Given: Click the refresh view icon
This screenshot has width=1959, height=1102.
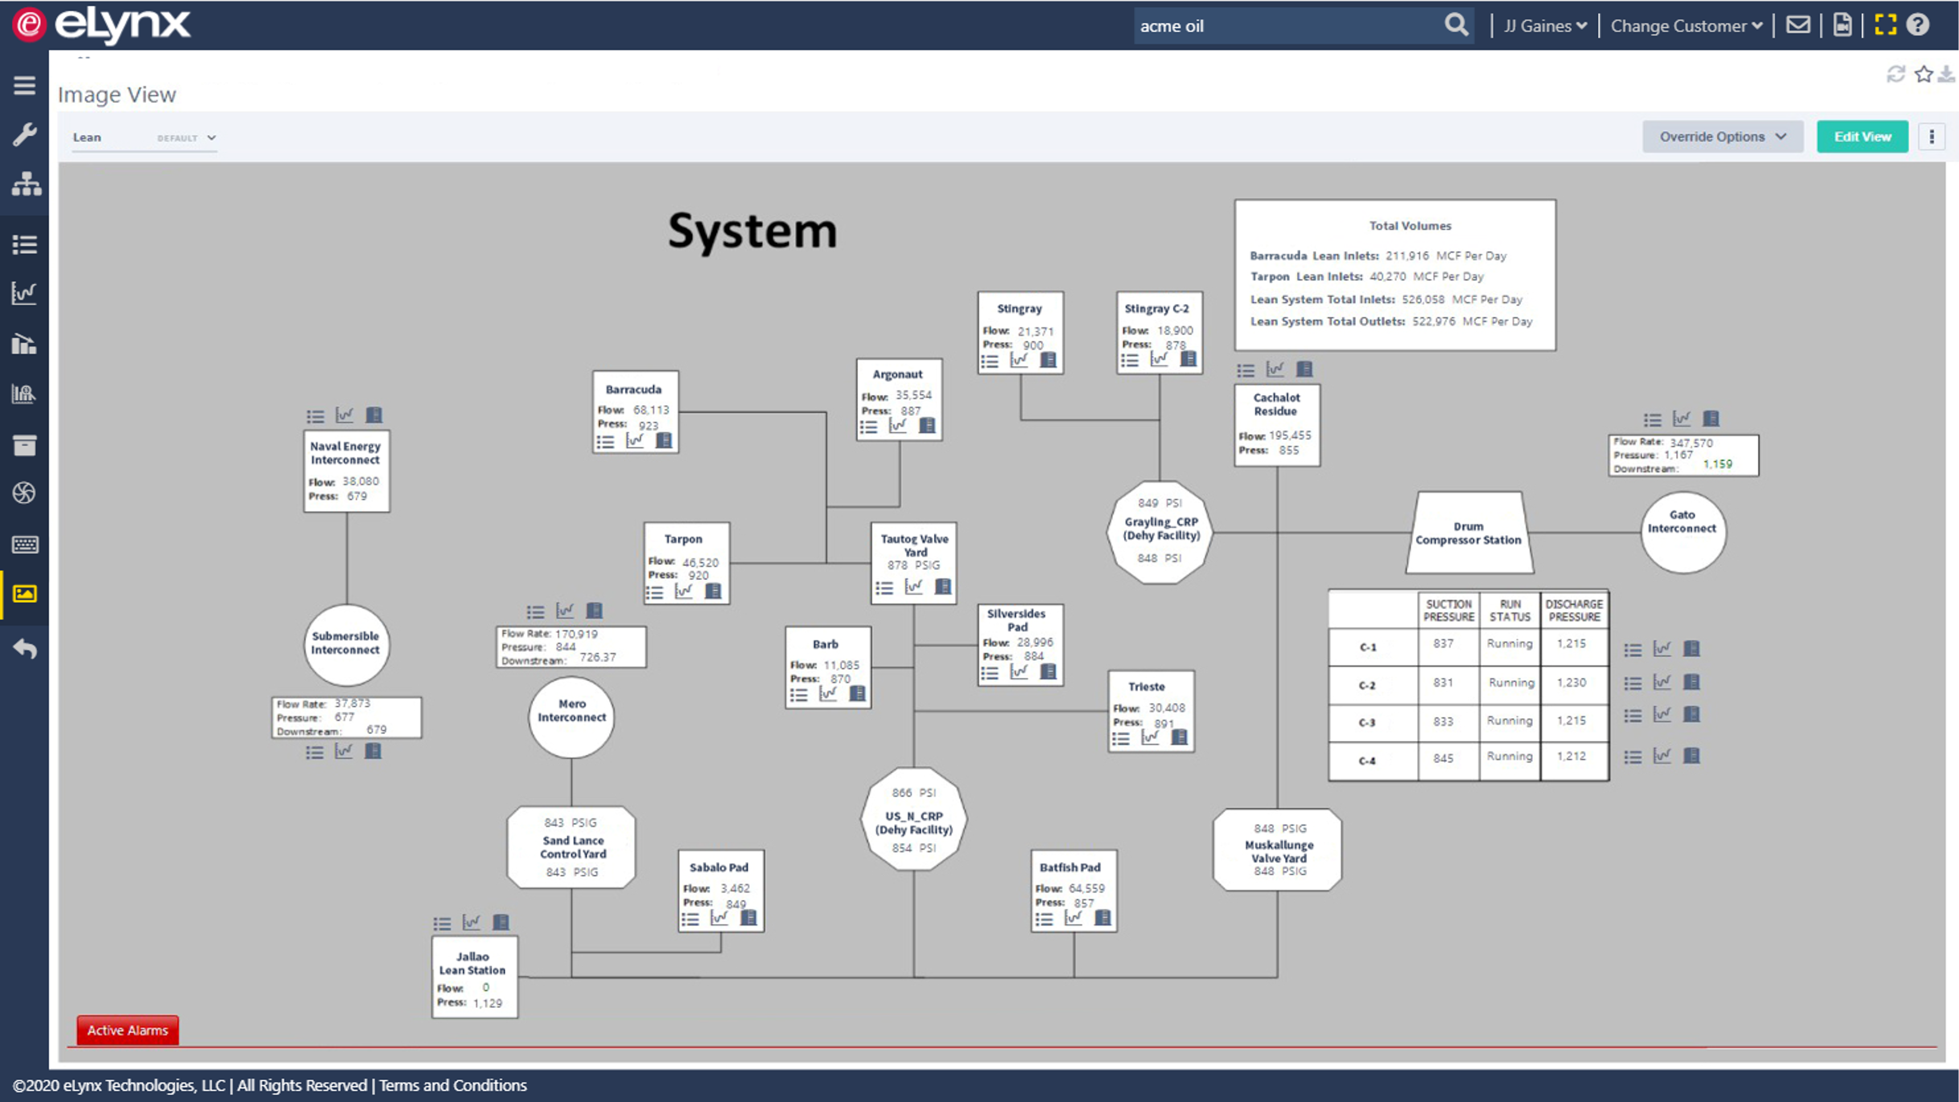Looking at the screenshot, I should click(1896, 74).
